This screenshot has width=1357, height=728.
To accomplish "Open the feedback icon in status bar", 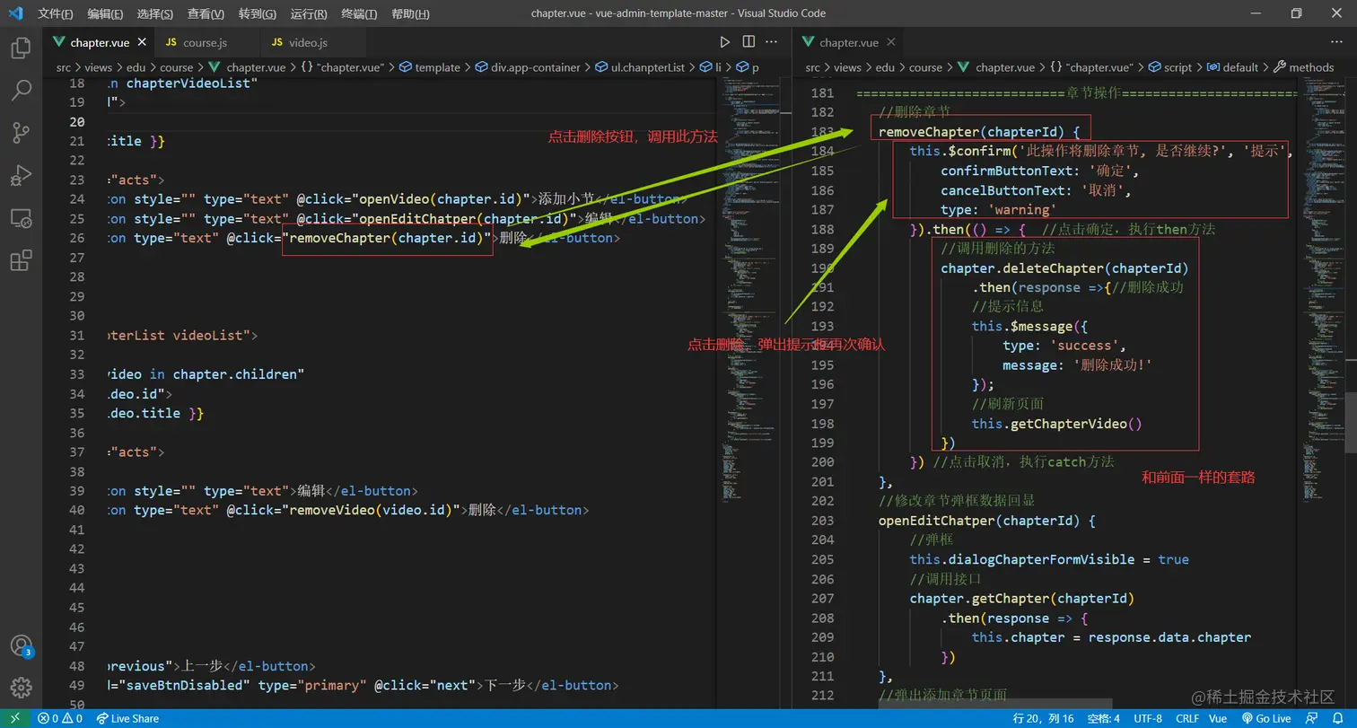I will [1313, 718].
